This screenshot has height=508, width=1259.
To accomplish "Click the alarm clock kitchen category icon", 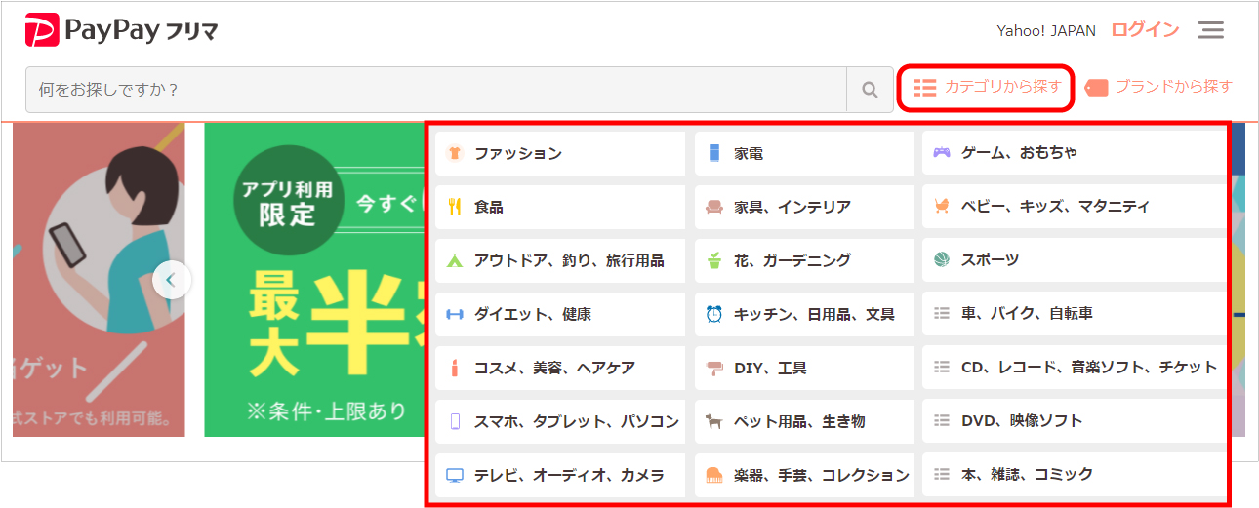I will click(714, 314).
